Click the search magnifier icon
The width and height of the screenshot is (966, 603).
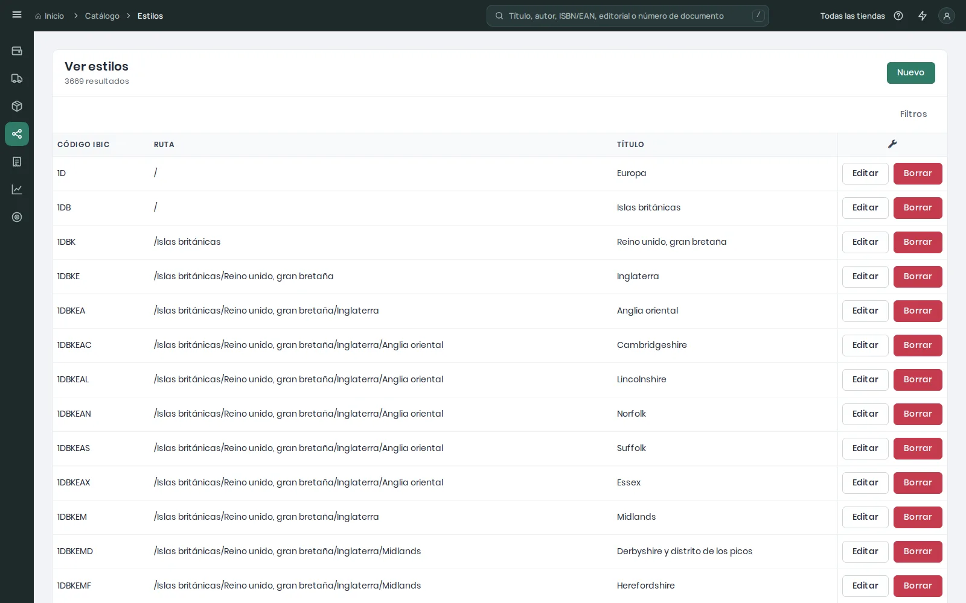pyautogui.click(x=499, y=16)
